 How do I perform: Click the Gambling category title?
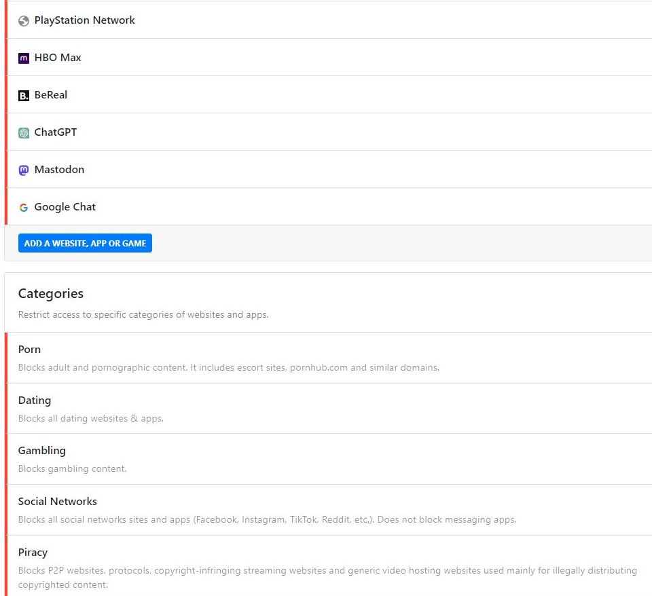42,451
